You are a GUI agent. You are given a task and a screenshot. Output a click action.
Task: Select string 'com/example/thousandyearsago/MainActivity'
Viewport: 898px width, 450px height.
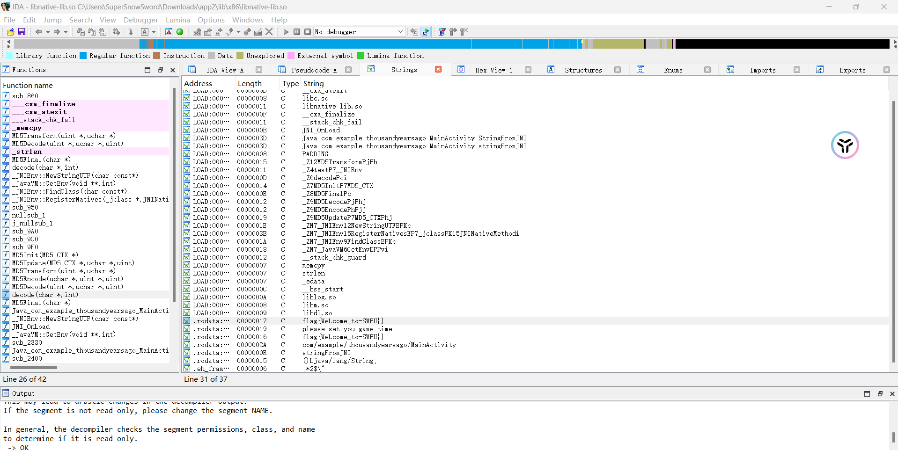(x=535, y=345)
